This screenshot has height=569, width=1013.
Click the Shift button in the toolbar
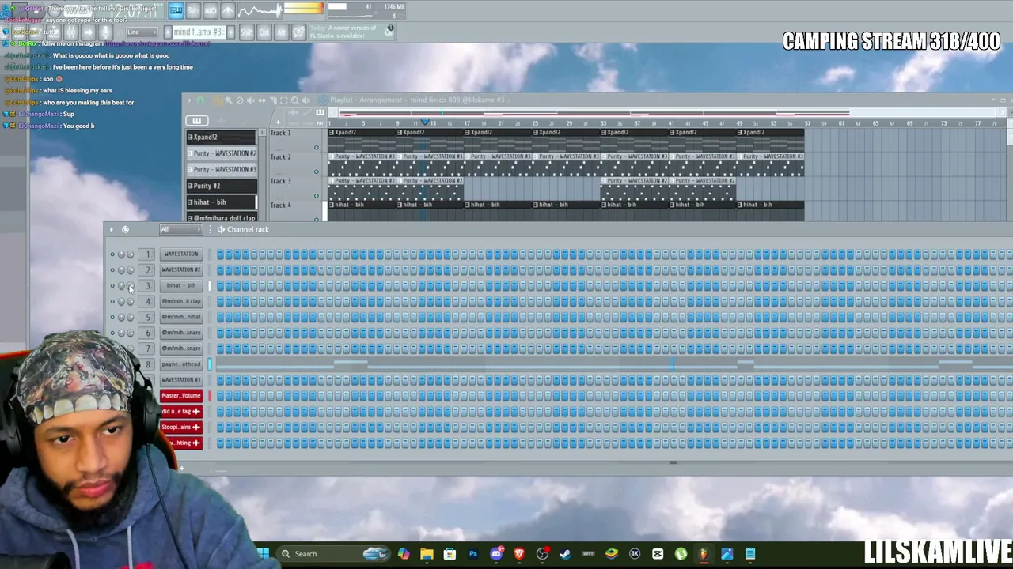point(246,32)
